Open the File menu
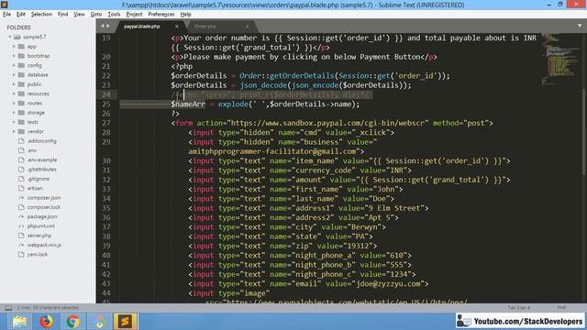 (x=6, y=15)
